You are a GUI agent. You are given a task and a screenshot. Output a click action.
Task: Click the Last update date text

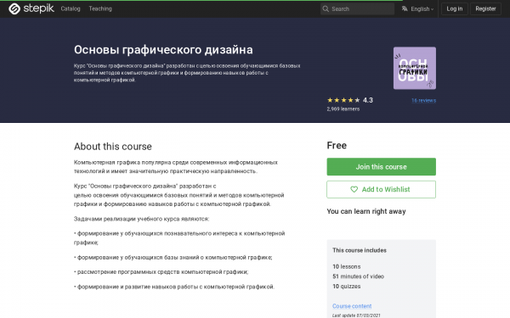356,315
